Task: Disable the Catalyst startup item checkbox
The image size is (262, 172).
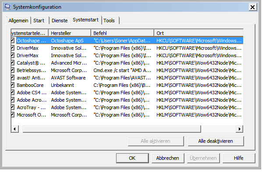Action: (x=13, y=63)
